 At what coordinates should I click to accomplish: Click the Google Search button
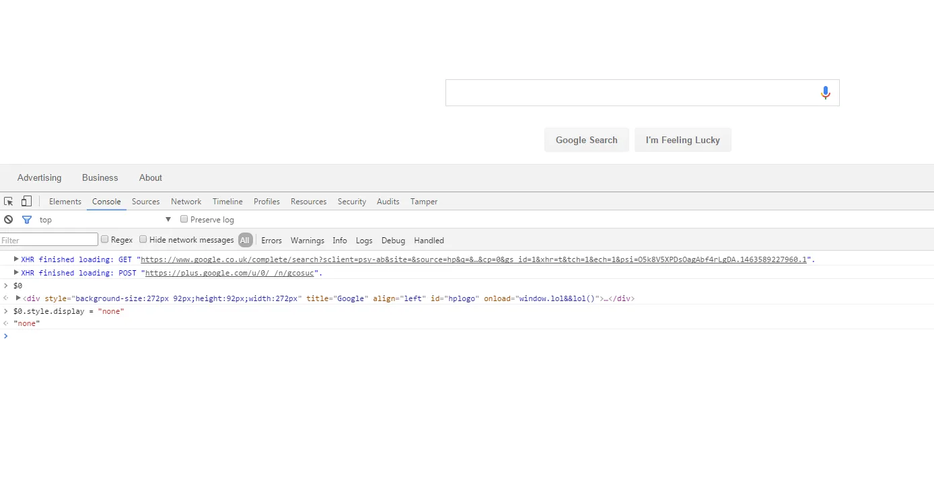click(587, 140)
